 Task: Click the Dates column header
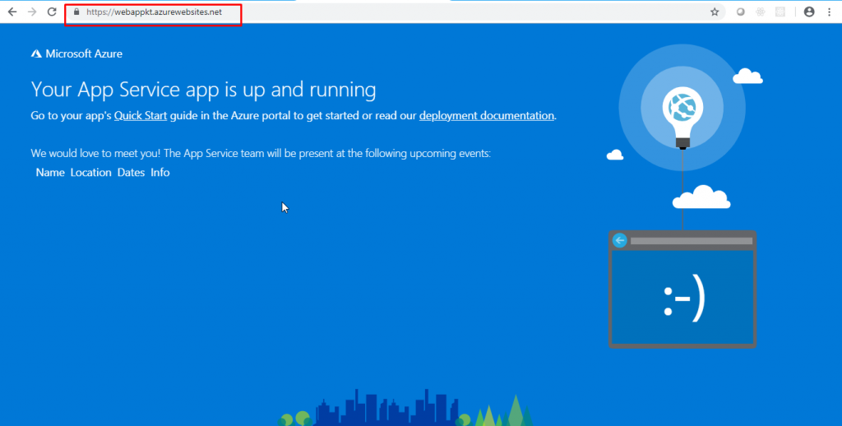coord(131,173)
